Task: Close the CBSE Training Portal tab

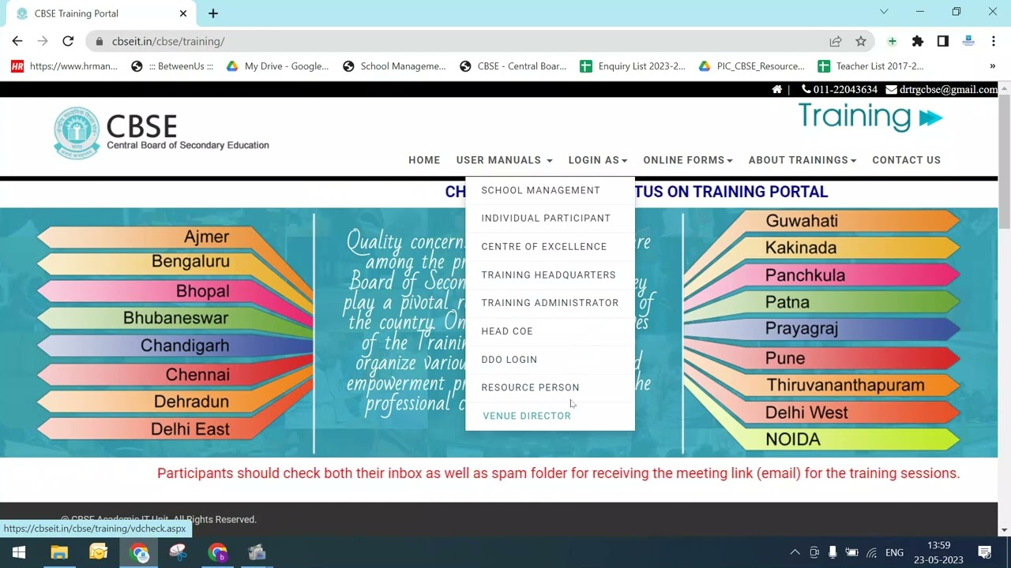Action: (183, 13)
